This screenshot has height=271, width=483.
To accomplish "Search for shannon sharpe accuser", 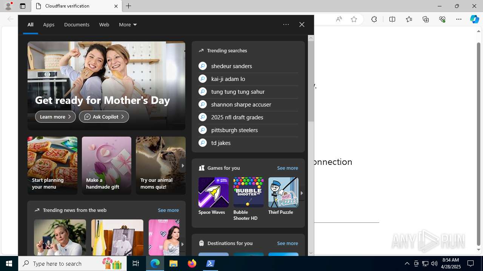I will [x=248, y=104].
